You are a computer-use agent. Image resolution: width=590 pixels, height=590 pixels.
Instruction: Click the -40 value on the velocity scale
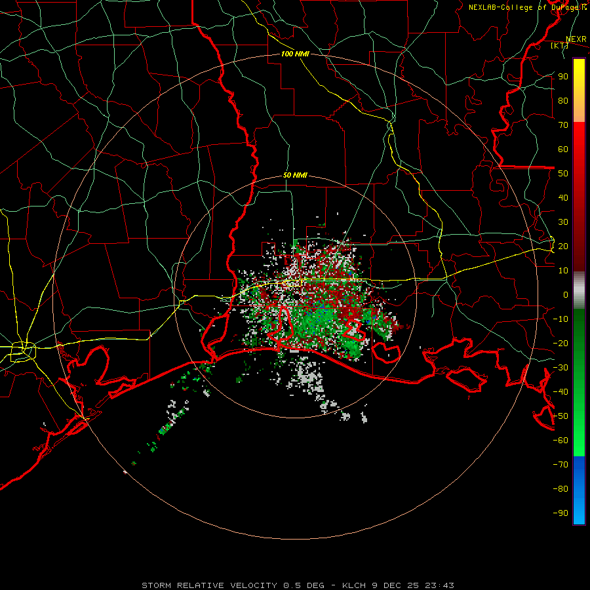[560, 392]
